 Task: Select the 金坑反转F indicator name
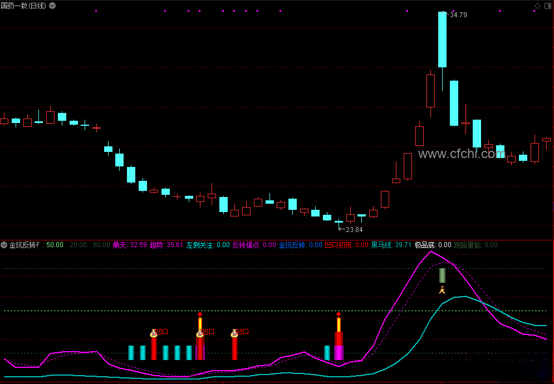[x=24, y=245]
